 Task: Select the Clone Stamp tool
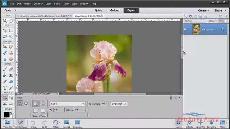point(11,53)
